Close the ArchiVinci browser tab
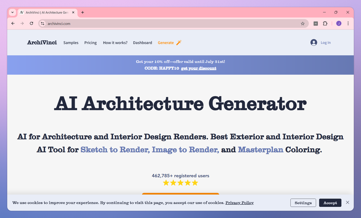361x218 pixels. (x=73, y=12)
